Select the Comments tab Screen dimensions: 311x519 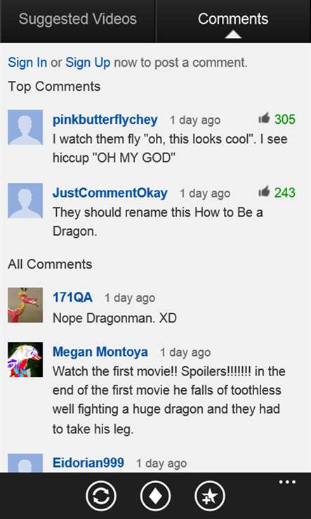click(233, 19)
